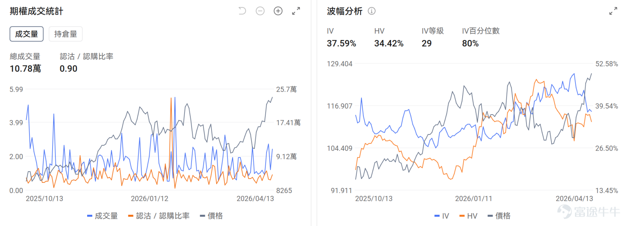Click the 8265 volume axis label
This screenshot has height=226, width=628.
284,191
